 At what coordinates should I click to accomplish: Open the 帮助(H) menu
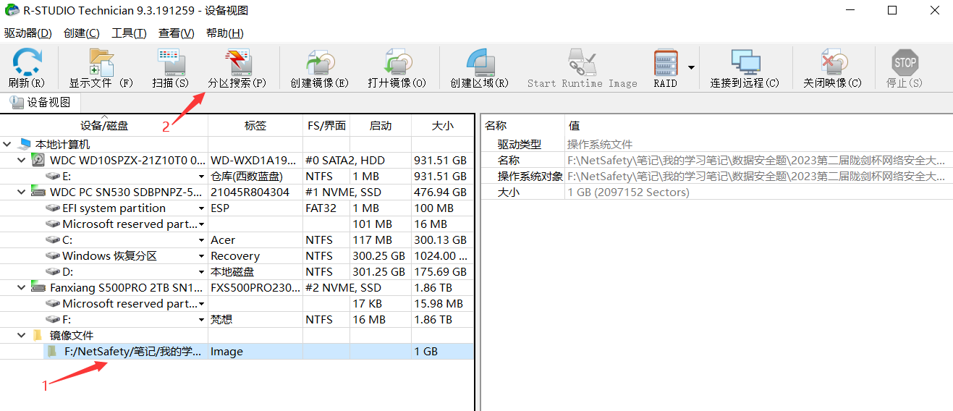(x=225, y=33)
